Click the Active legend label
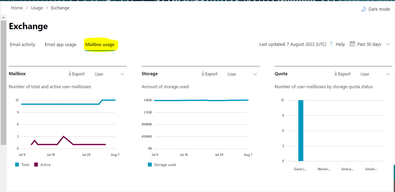Image resolution: width=395 pixels, height=192 pixels. pyautogui.click(x=46, y=165)
